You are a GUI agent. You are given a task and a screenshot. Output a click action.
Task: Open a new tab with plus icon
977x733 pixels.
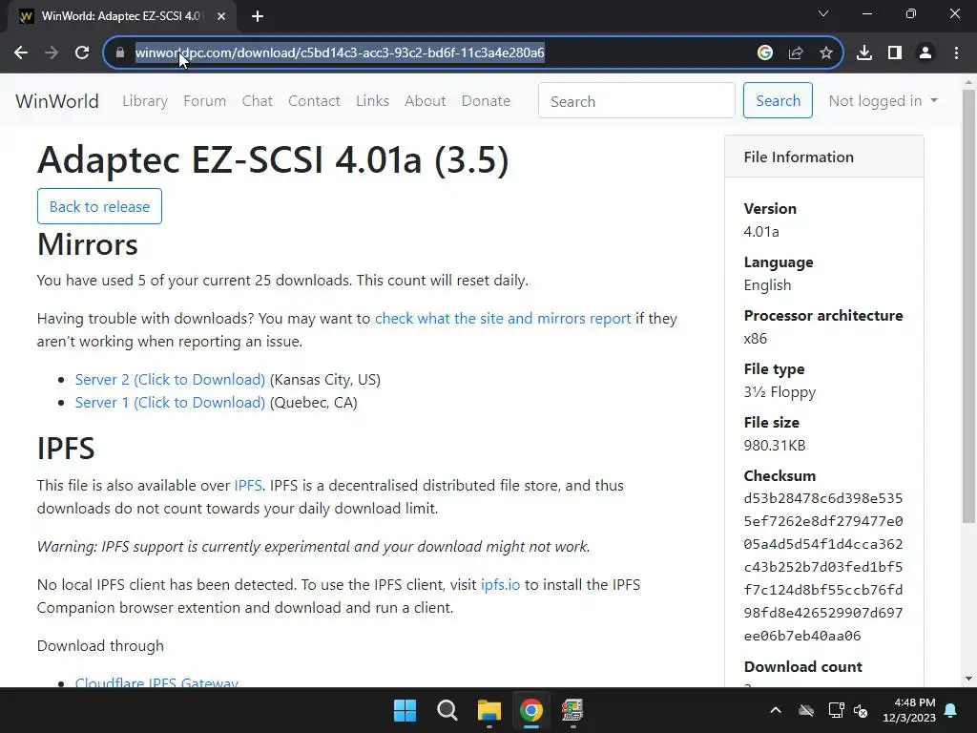(x=258, y=16)
